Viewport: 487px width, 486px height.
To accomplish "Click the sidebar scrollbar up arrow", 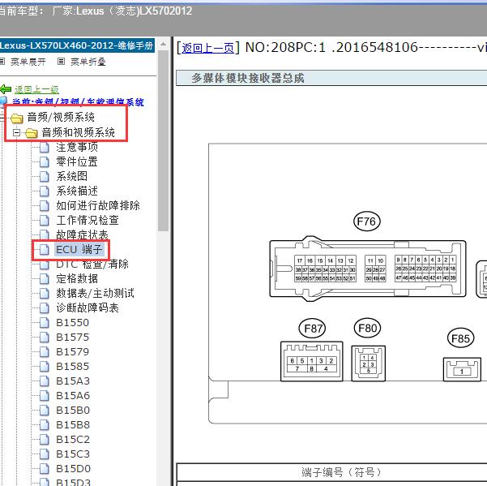I will [x=163, y=45].
